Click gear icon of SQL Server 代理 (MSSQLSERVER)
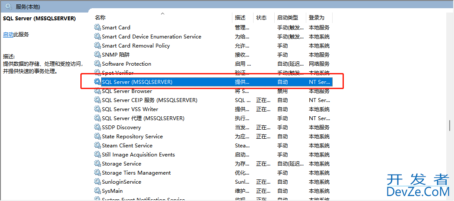The width and height of the screenshot is (454, 201). pyautogui.click(x=97, y=118)
